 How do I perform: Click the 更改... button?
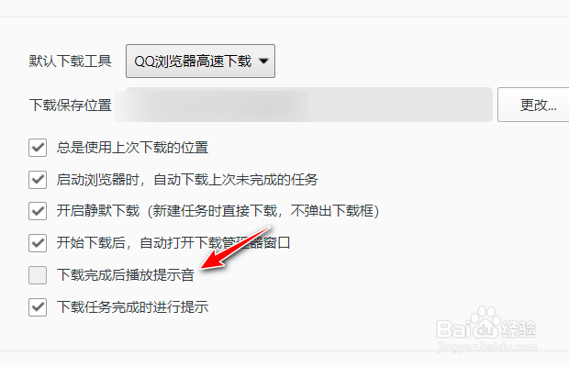click(x=534, y=105)
